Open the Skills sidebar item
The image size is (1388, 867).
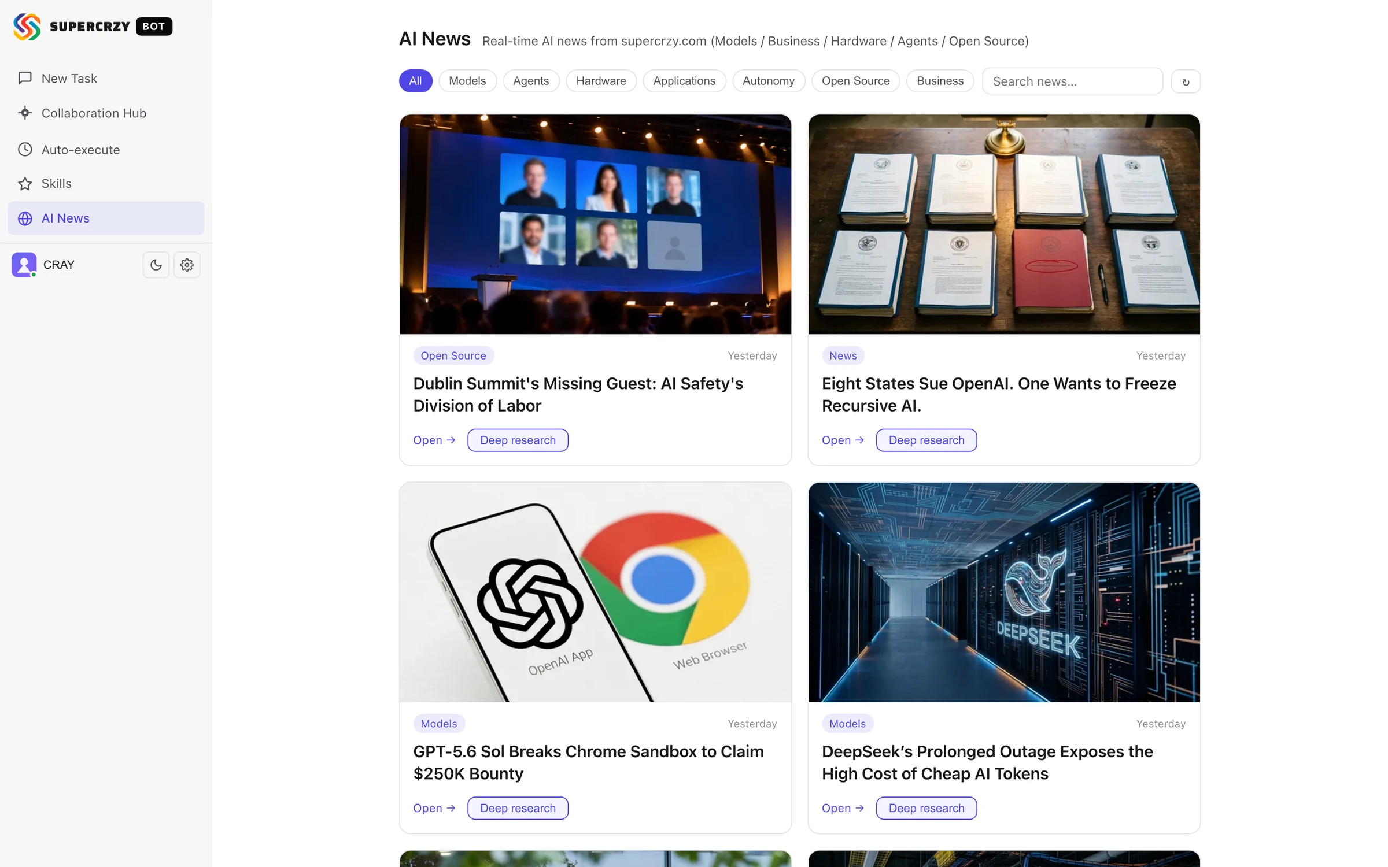(106, 184)
